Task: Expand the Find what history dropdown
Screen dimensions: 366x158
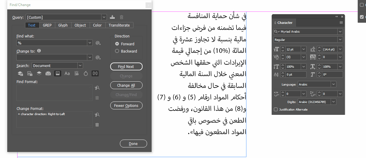Action: pos(90,43)
